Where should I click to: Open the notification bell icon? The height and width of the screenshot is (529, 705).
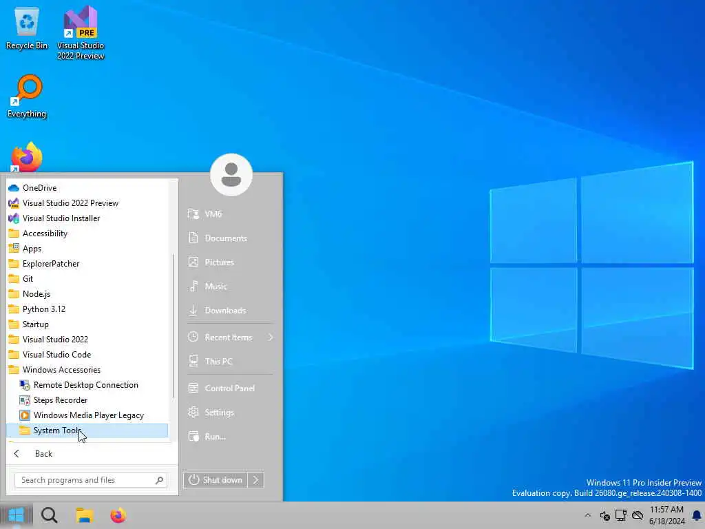tap(697, 515)
